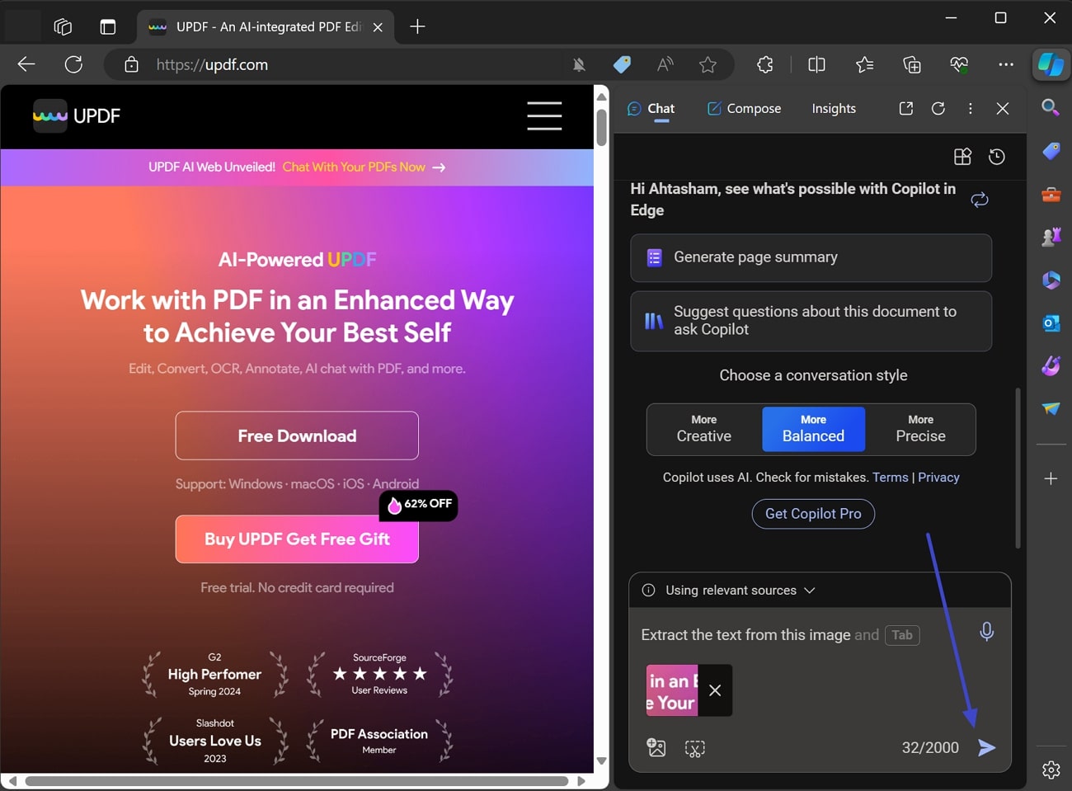Screen dimensions: 1072x791
Task: Remove the attached image thumbnail
Action: coord(714,690)
